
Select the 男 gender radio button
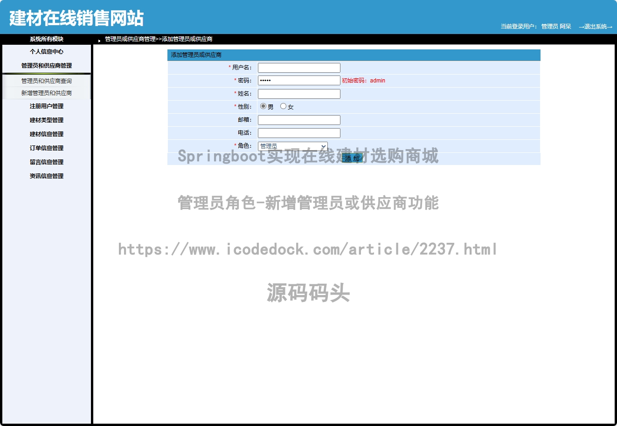click(x=263, y=106)
